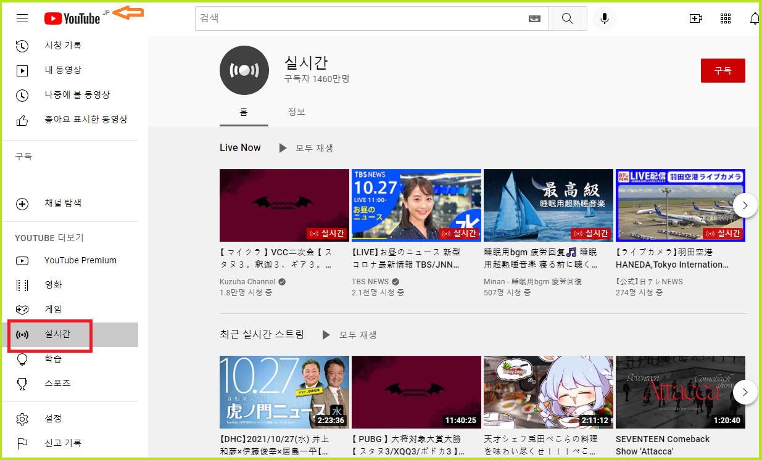Screen dimensions: 762x460
Task: Open Watch later (나중에 볼 동영상) clock icon
Action: 22,95
